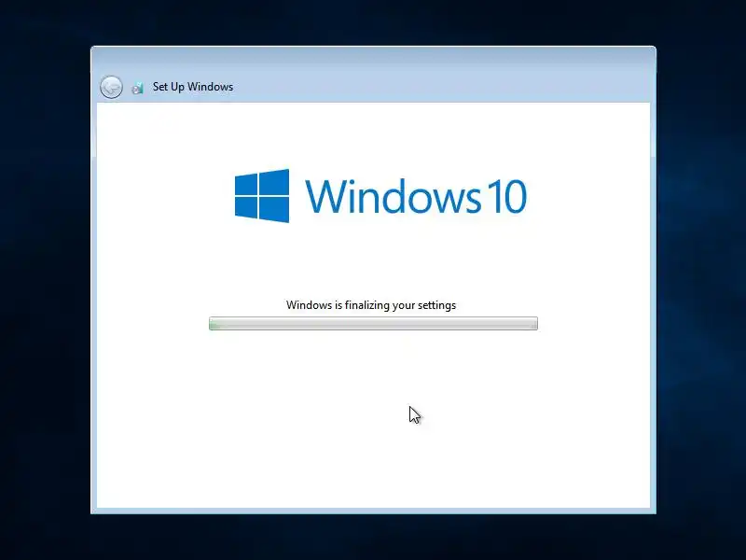Image resolution: width=746 pixels, height=560 pixels.
Task: Click the Windows 10 four-pane logo
Action: (x=262, y=196)
